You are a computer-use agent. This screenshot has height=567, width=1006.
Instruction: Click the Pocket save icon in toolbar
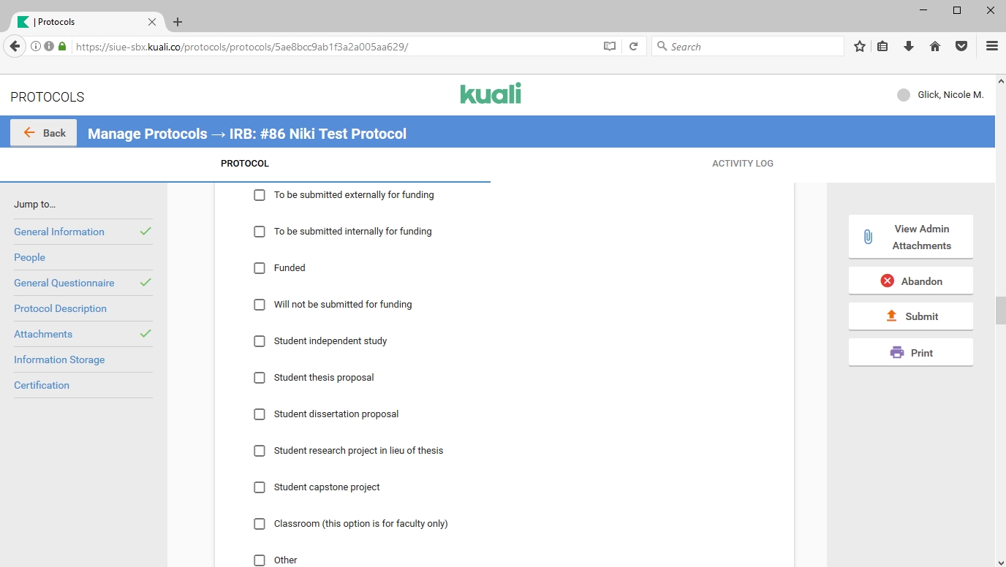[x=961, y=46]
